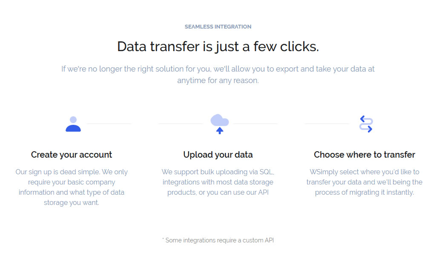Select the "anytime for any reason." line
The image size is (436, 265).
218,80
